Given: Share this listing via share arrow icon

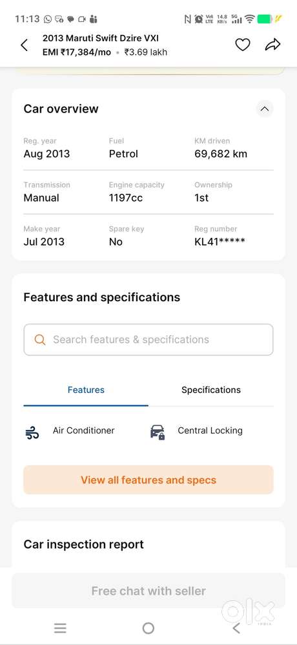Looking at the screenshot, I should (x=272, y=45).
